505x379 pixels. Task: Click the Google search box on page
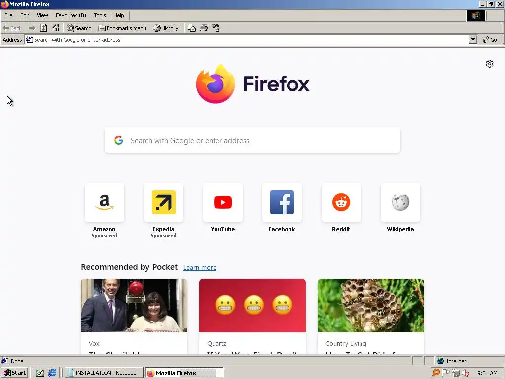pyautogui.click(x=252, y=140)
